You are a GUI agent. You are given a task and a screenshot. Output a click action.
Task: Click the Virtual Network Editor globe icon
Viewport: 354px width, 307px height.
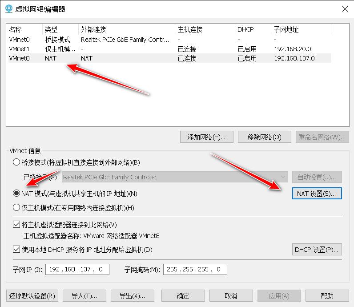click(x=9, y=9)
